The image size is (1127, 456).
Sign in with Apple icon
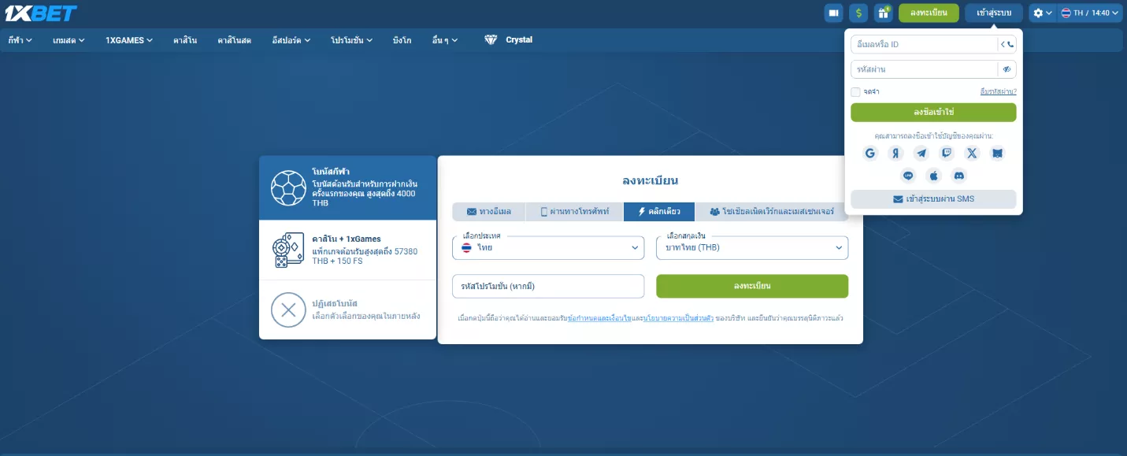click(x=934, y=176)
